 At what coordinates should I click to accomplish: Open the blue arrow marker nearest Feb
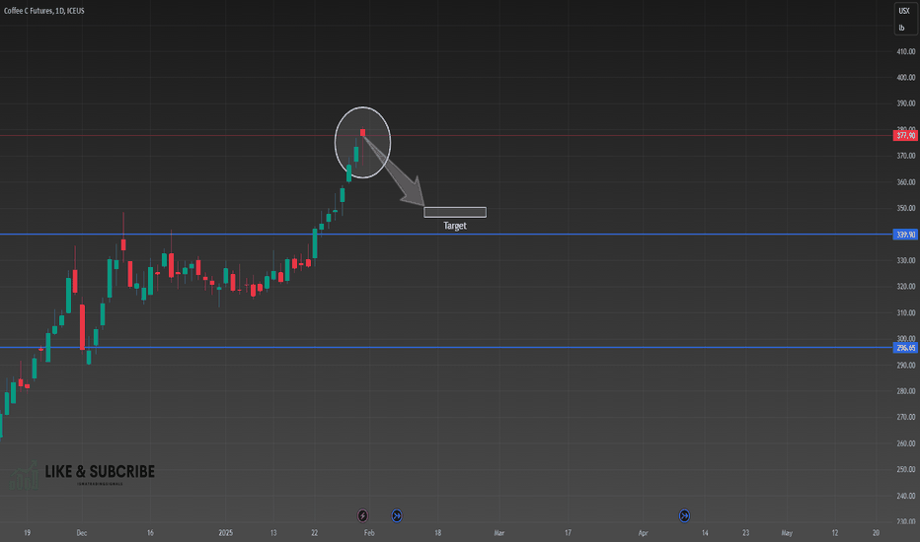[x=397, y=515]
